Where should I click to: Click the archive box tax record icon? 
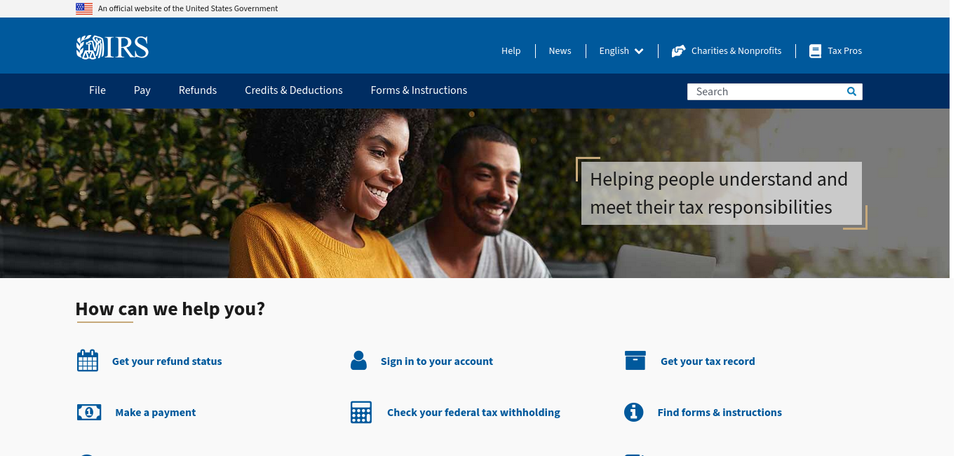(x=635, y=360)
